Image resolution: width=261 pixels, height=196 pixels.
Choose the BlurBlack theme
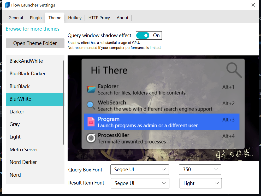[x=35, y=86]
